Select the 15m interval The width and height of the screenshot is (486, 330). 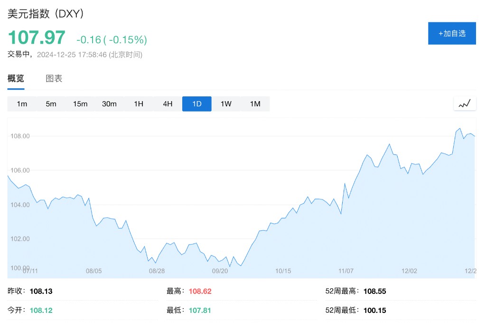pyautogui.click(x=80, y=104)
